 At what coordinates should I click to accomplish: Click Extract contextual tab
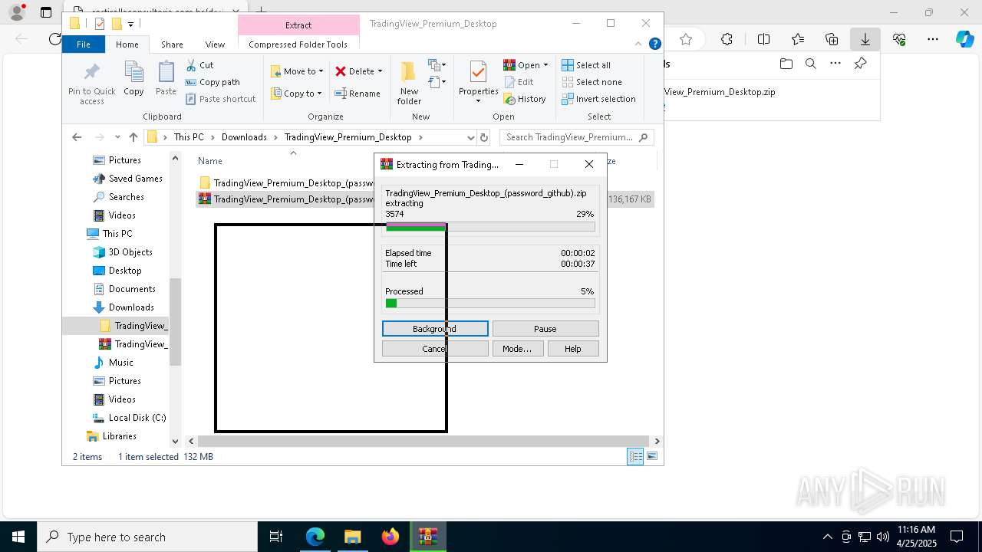(x=298, y=25)
